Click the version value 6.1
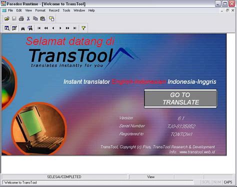Viewport: 237px width, 187px height. tap(181, 118)
